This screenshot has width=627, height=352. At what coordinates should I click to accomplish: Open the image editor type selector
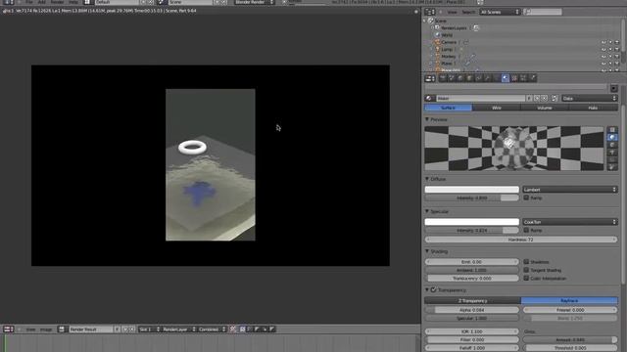(x=9, y=330)
